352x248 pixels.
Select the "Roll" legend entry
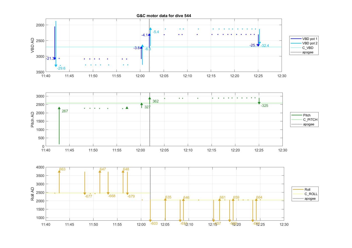302,189
